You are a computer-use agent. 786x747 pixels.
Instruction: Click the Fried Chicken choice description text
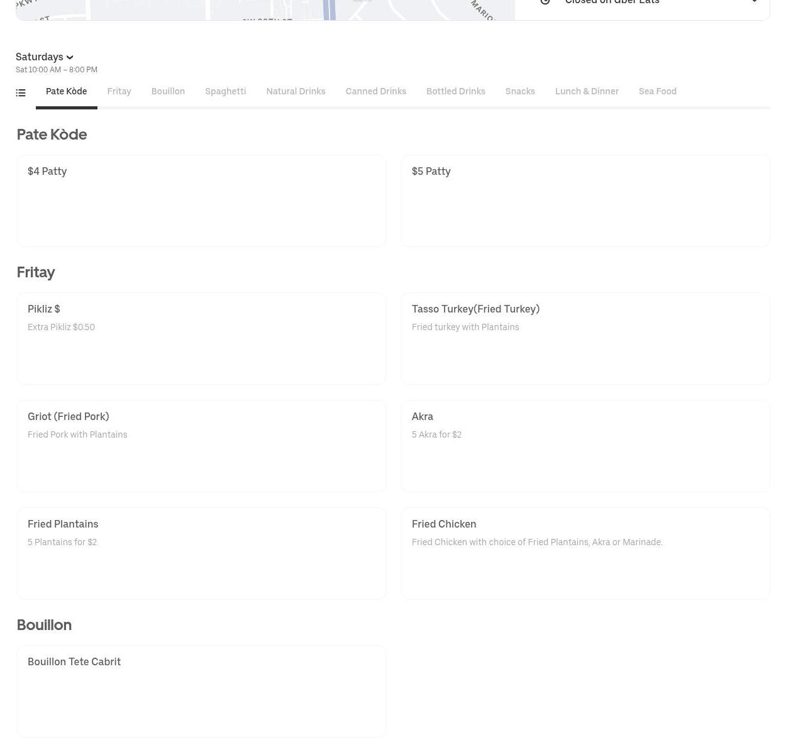(x=537, y=542)
